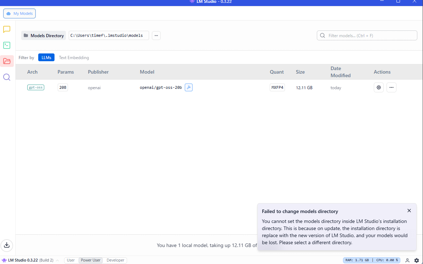This screenshot has width=423, height=264.
Task: Sort by Date Modified column header
Action: point(341,72)
